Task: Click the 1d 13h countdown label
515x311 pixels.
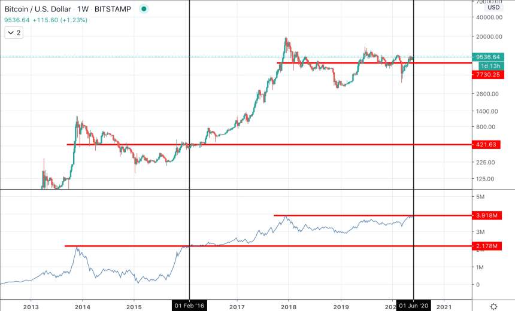Action: tap(490, 66)
